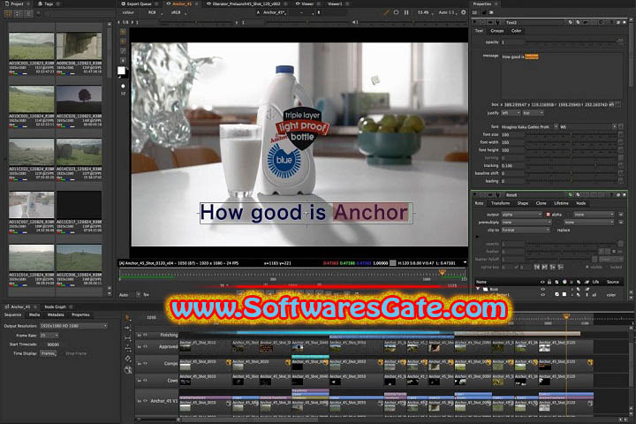The width and height of the screenshot is (636, 424).
Task: Add a spline key in Roto
Action: 552,267
